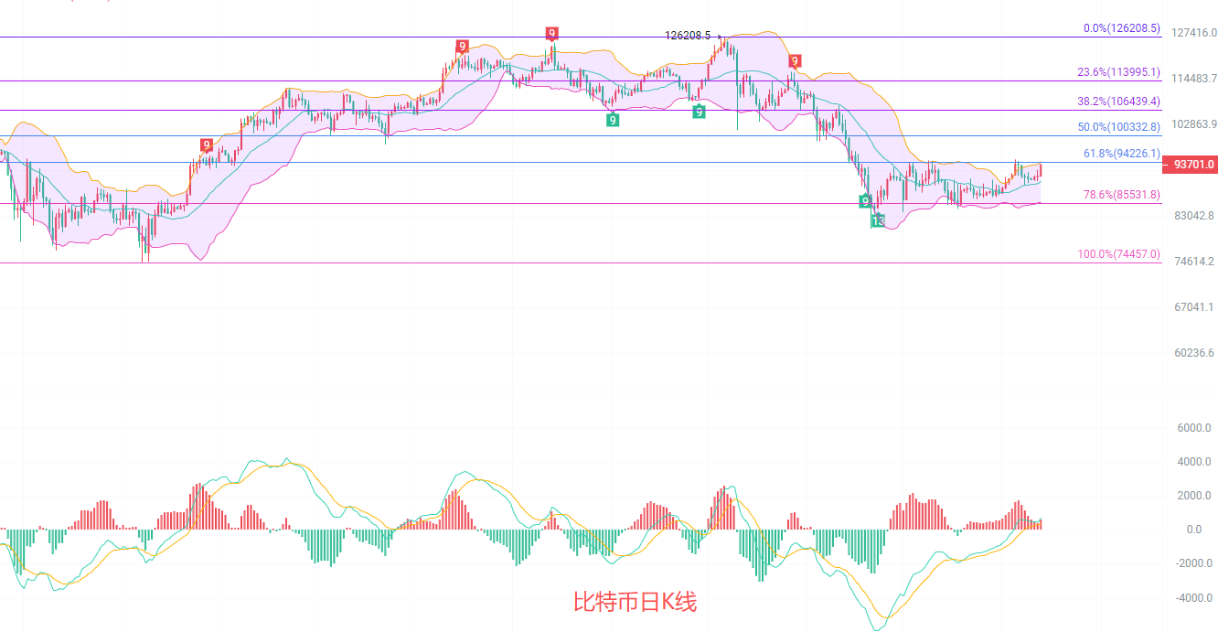This screenshot has height=632, width=1218.
Task: Click the 127416.0 price axis label
Action: 1194,33
